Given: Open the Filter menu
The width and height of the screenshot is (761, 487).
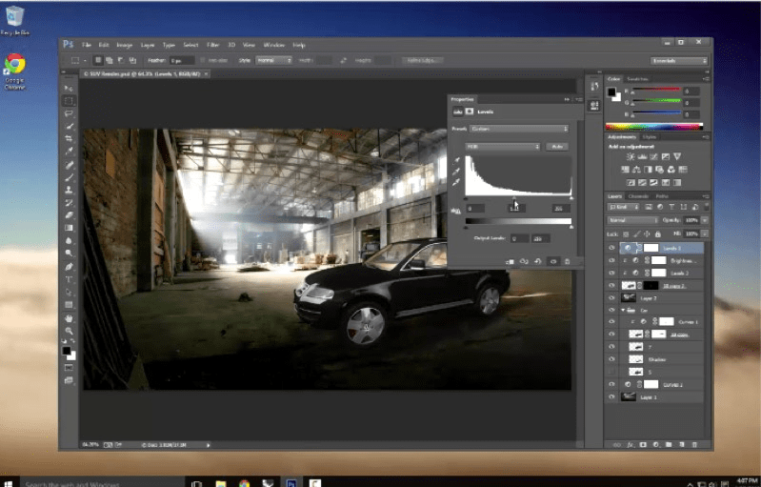Looking at the screenshot, I should point(213,45).
